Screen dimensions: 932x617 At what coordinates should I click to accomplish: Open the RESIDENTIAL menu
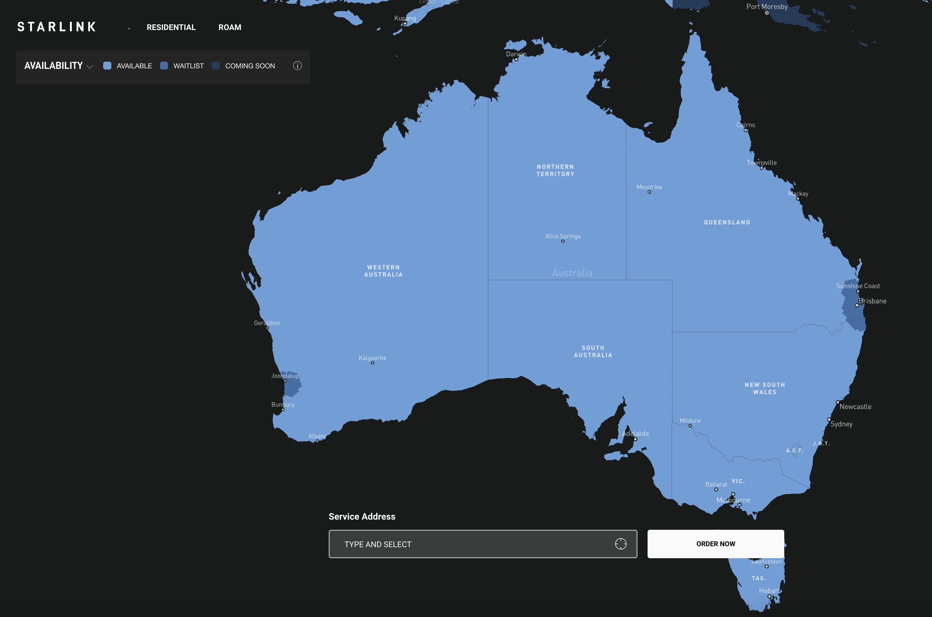[x=171, y=27]
